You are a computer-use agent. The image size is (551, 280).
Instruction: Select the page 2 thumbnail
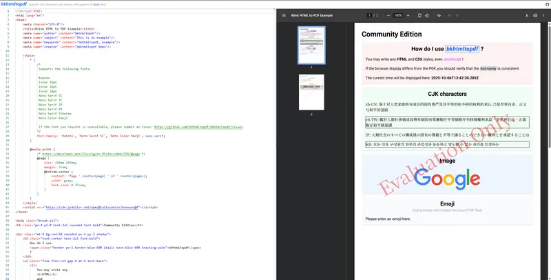[x=311, y=92]
